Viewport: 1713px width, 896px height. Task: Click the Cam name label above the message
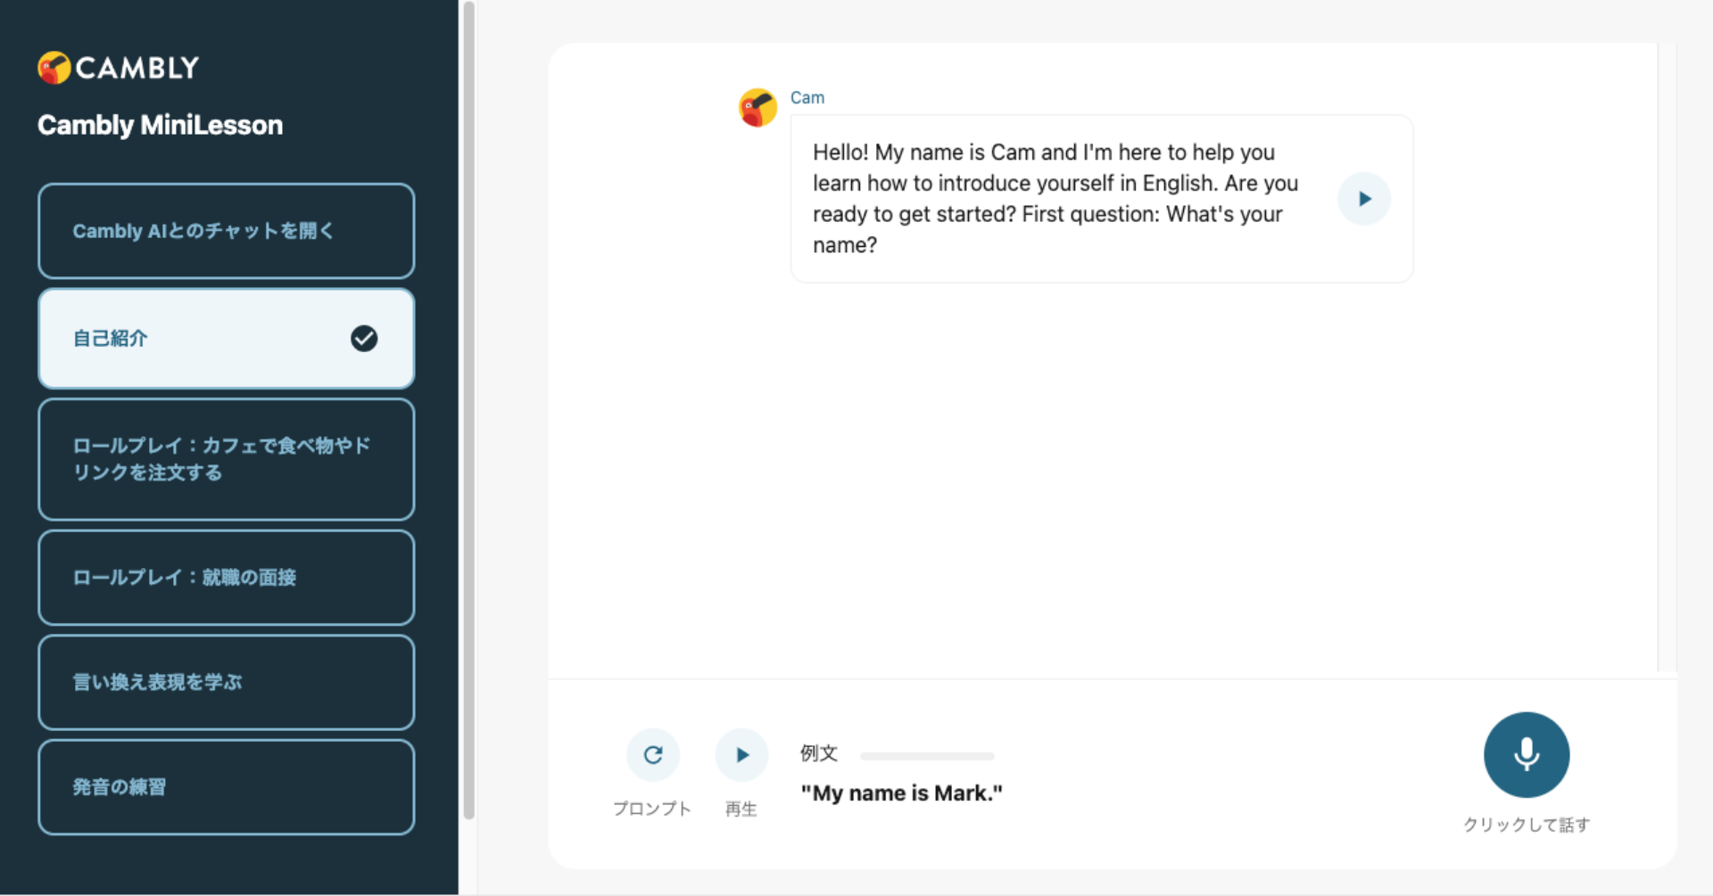tap(807, 97)
